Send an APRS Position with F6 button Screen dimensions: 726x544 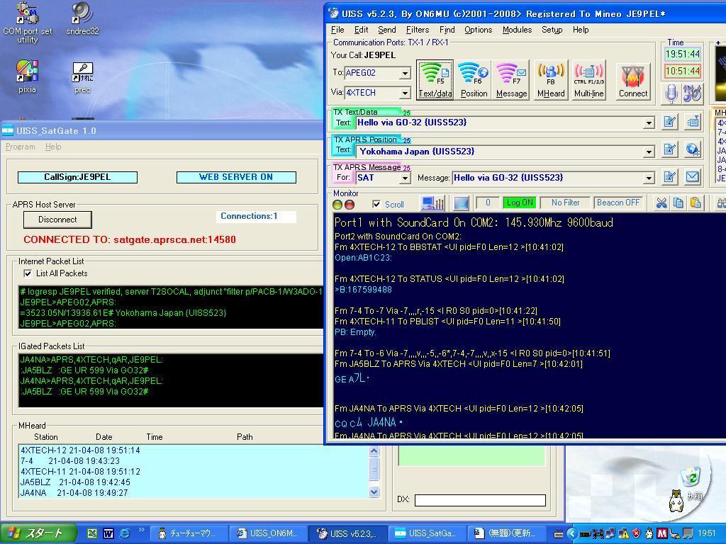(x=474, y=81)
